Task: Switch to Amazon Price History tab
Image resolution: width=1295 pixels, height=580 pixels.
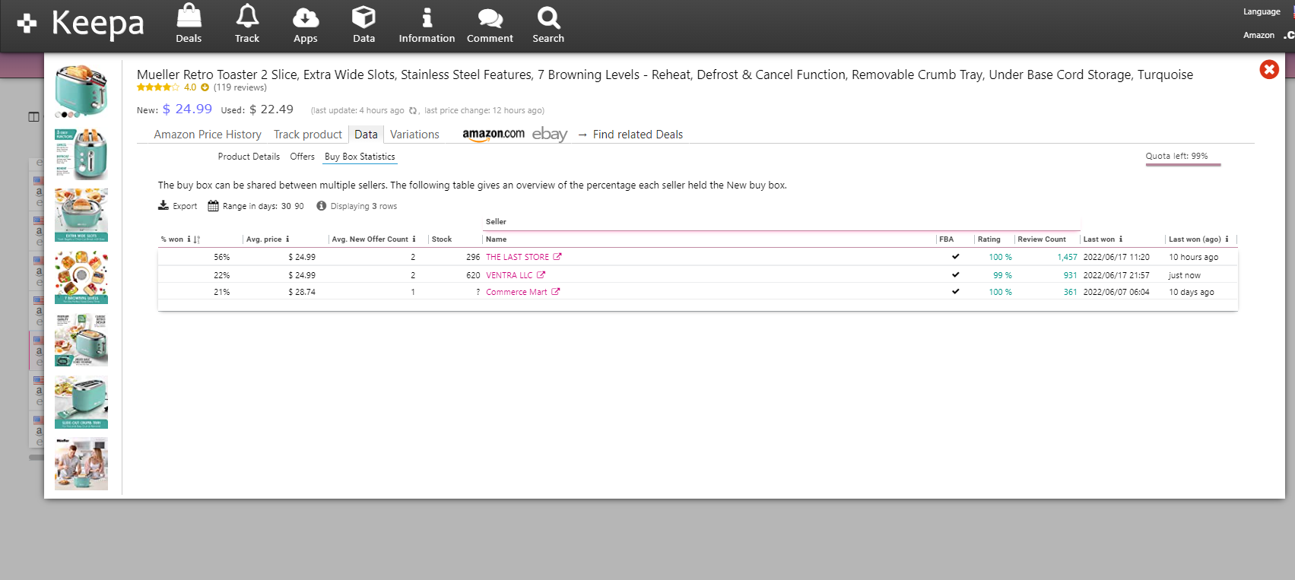Action: 208,135
